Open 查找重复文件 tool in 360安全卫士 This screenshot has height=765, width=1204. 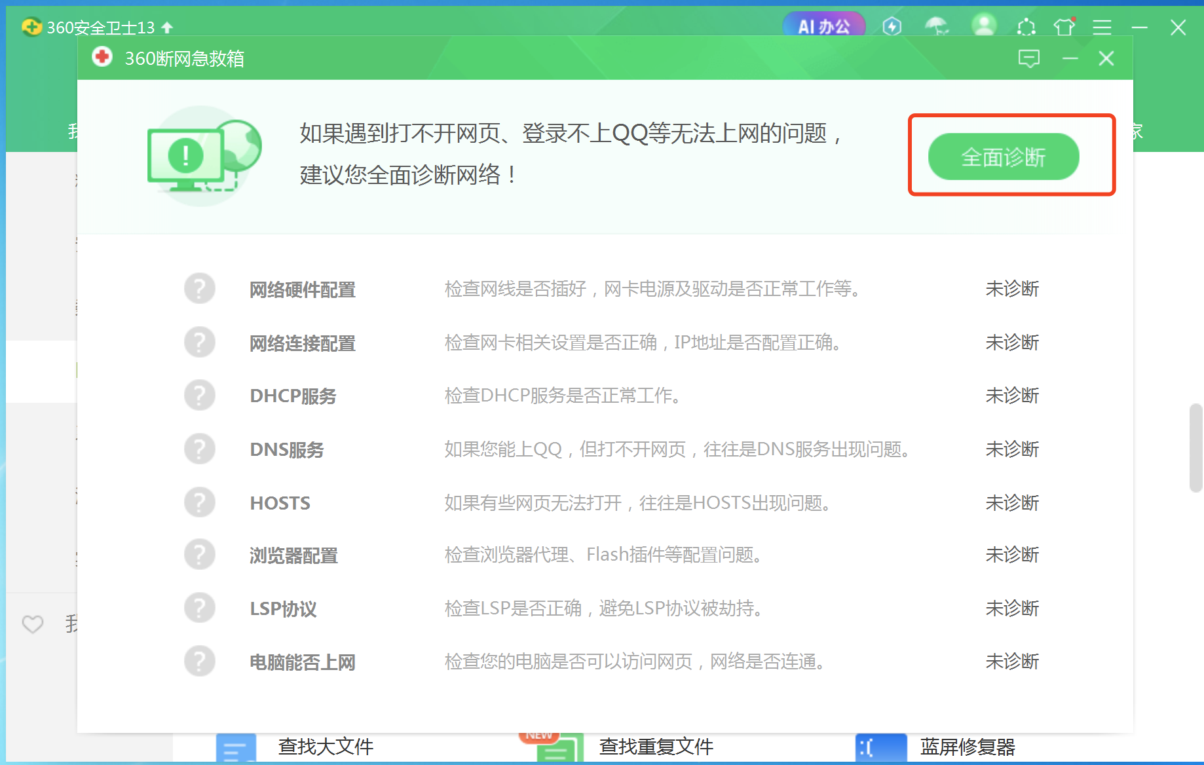(656, 747)
